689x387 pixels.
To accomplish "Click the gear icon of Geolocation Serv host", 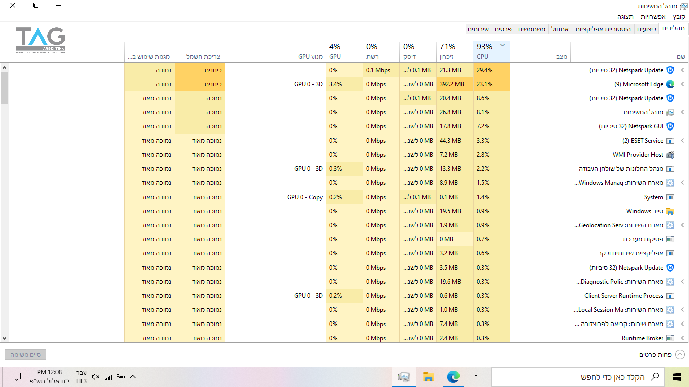I will tap(670, 225).
